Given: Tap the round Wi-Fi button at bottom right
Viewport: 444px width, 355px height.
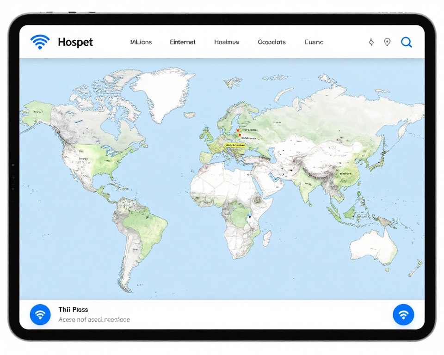Looking at the screenshot, I should [403, 314].
